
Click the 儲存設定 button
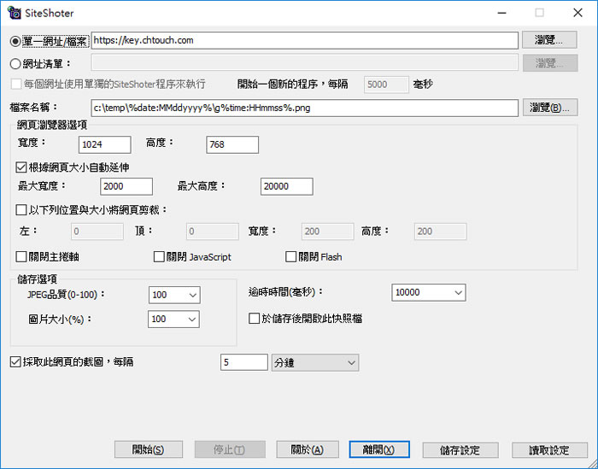coord(459,450)
